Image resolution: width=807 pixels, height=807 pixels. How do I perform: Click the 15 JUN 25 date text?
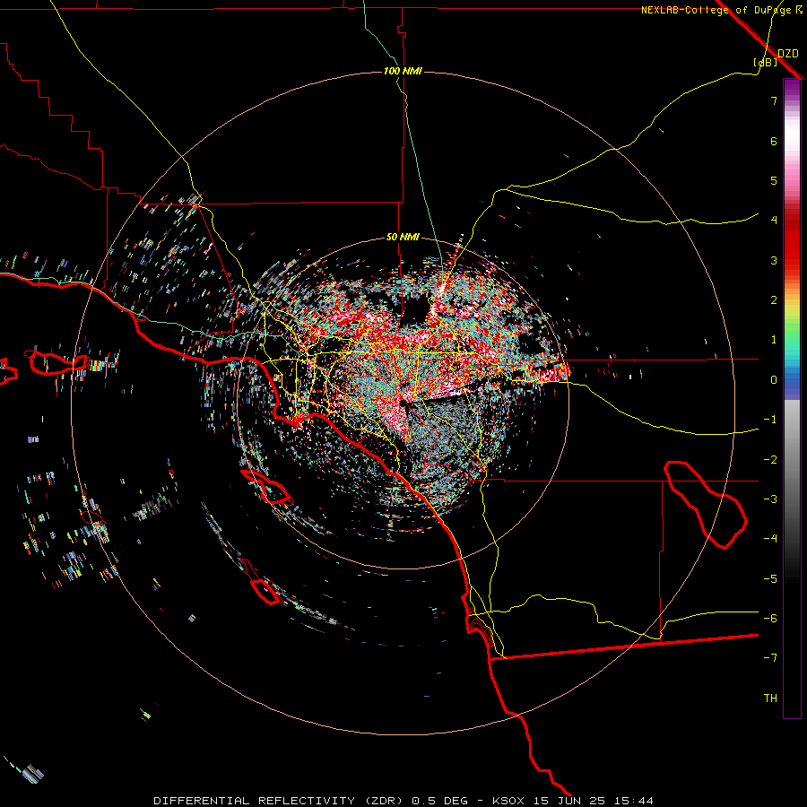click(568, 801)
